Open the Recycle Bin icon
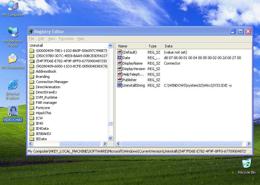260x185 pixels. 247,166
